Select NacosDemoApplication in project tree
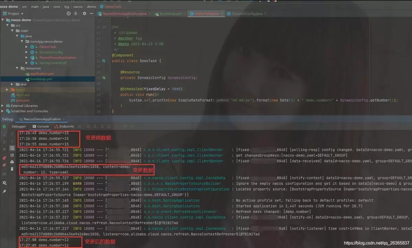The image size is (412, 248). (58, 58)
